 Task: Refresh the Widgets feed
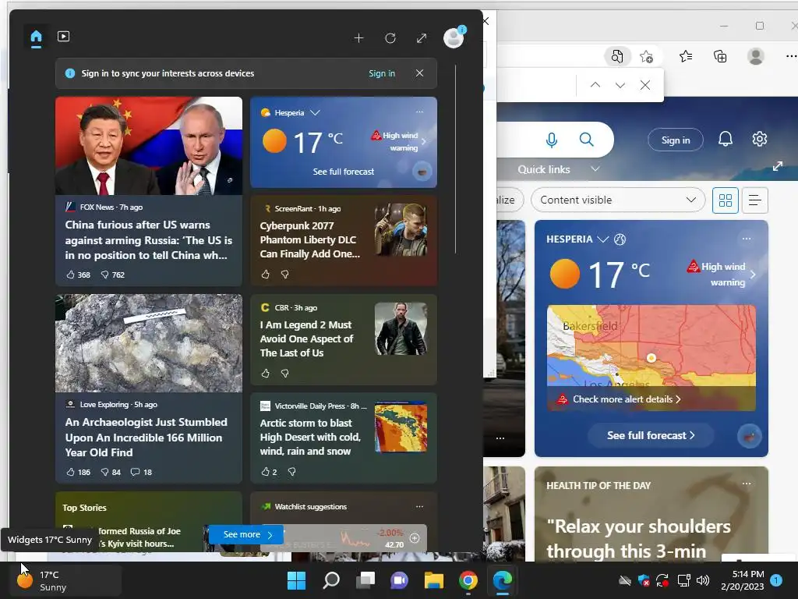pyautogui.click(x=390, y=38)
